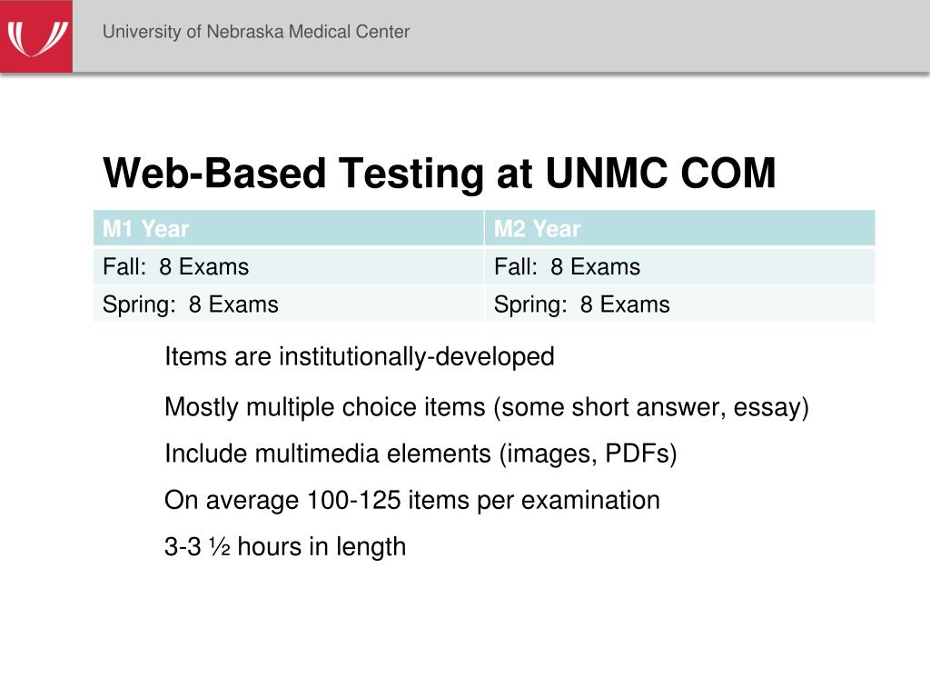Viewport: 930px width, 698px height.
Task: Click the Web-Based Testing at UNMC COM title
Action: click(439, 173)
